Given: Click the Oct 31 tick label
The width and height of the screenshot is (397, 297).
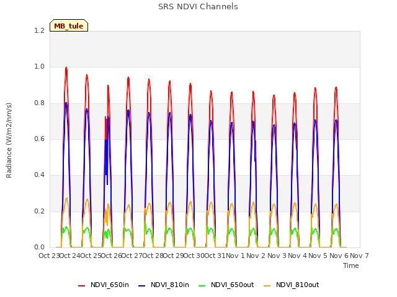Looking at the screenshot, I should click(215, 256).
